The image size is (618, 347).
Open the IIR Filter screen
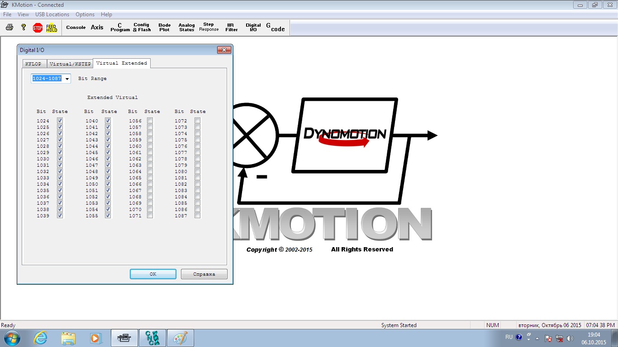[232, 28]
